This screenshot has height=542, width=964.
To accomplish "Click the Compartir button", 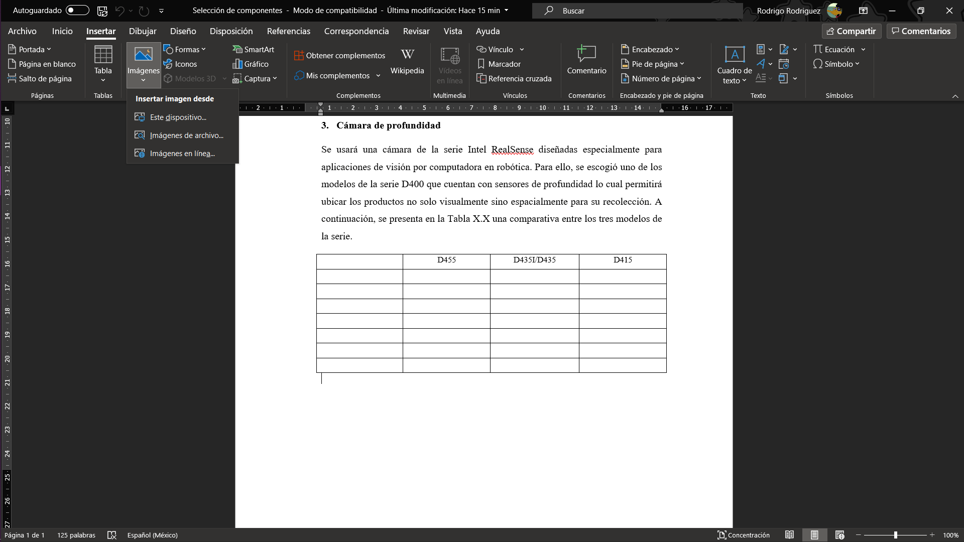I will click(852, 31).
